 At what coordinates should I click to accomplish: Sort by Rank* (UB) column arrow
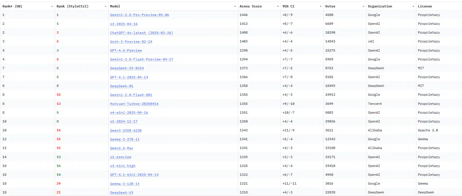pos(52,6)
